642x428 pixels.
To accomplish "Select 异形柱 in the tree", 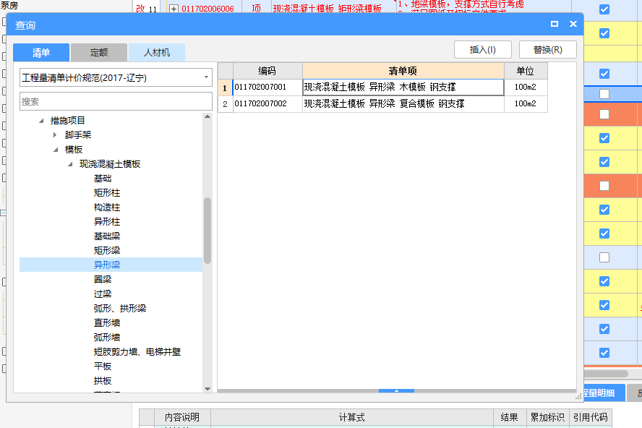I will 107,221.
